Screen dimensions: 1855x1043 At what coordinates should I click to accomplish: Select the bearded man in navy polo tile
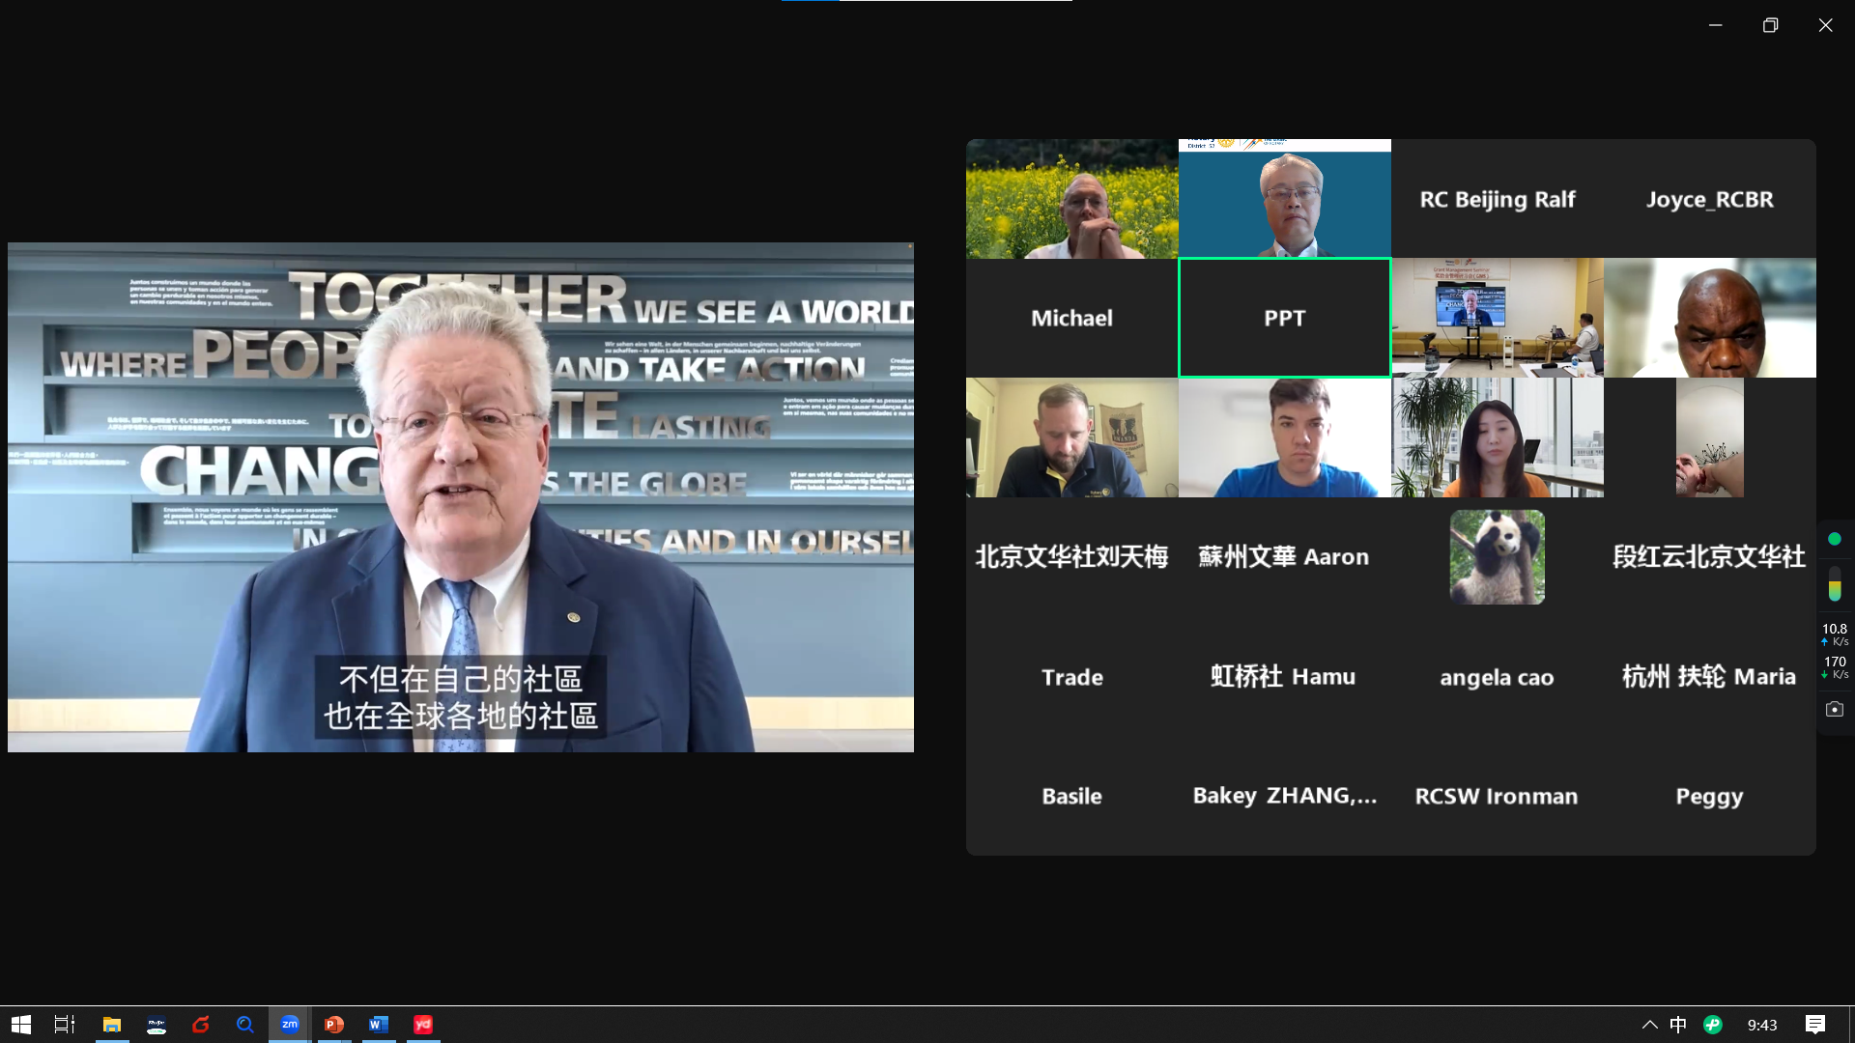pyautogui.click(x=1072, y=437)
